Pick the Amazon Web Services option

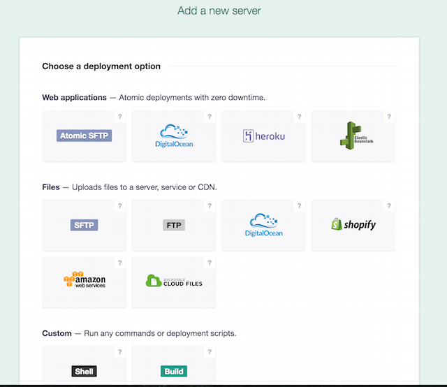coord(84,282)
